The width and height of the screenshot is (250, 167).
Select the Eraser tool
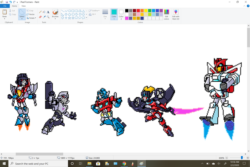(40, 17)
